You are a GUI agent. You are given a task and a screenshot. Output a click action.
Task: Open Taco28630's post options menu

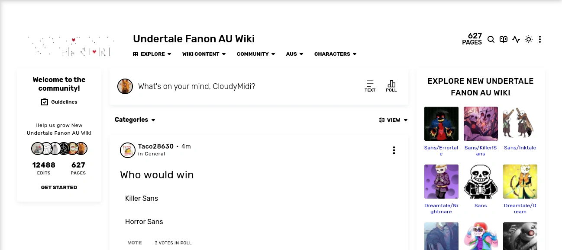[x=394, y=150]
